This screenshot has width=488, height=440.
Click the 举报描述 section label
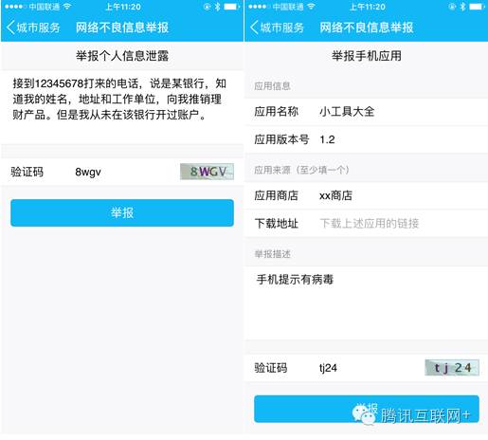(x=272, y=254)
